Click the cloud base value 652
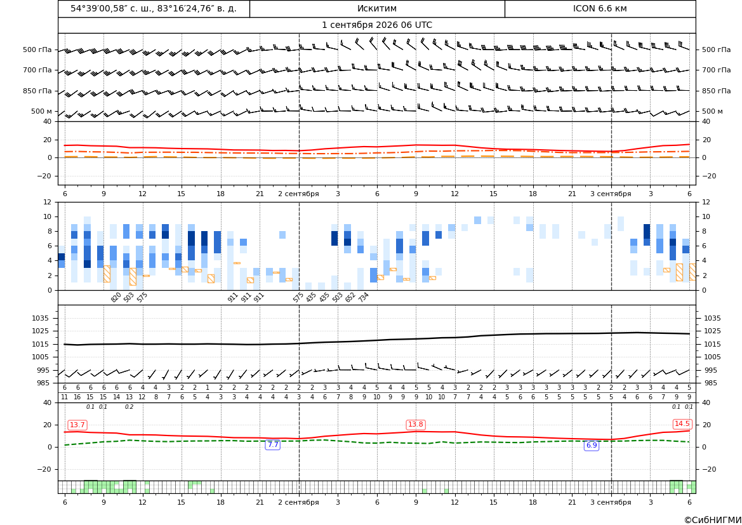Image resolution: width=742 pixels, height=525 pixels. [x=350, y=297]
